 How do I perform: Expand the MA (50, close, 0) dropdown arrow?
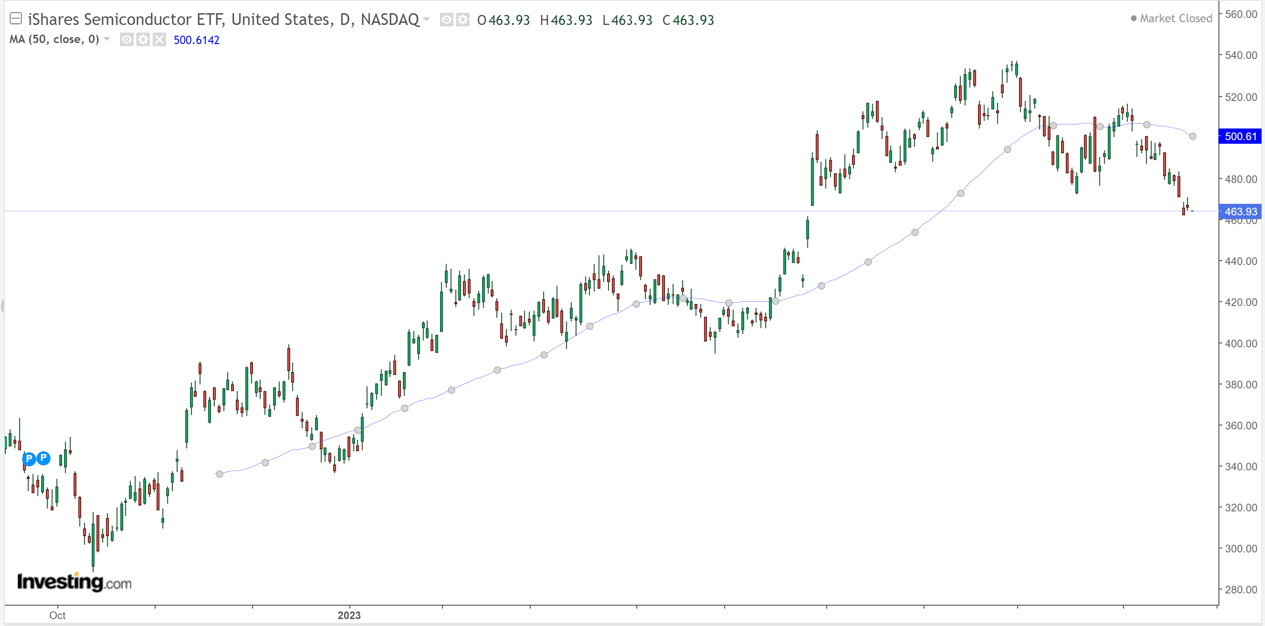click(x=107, y=39)
